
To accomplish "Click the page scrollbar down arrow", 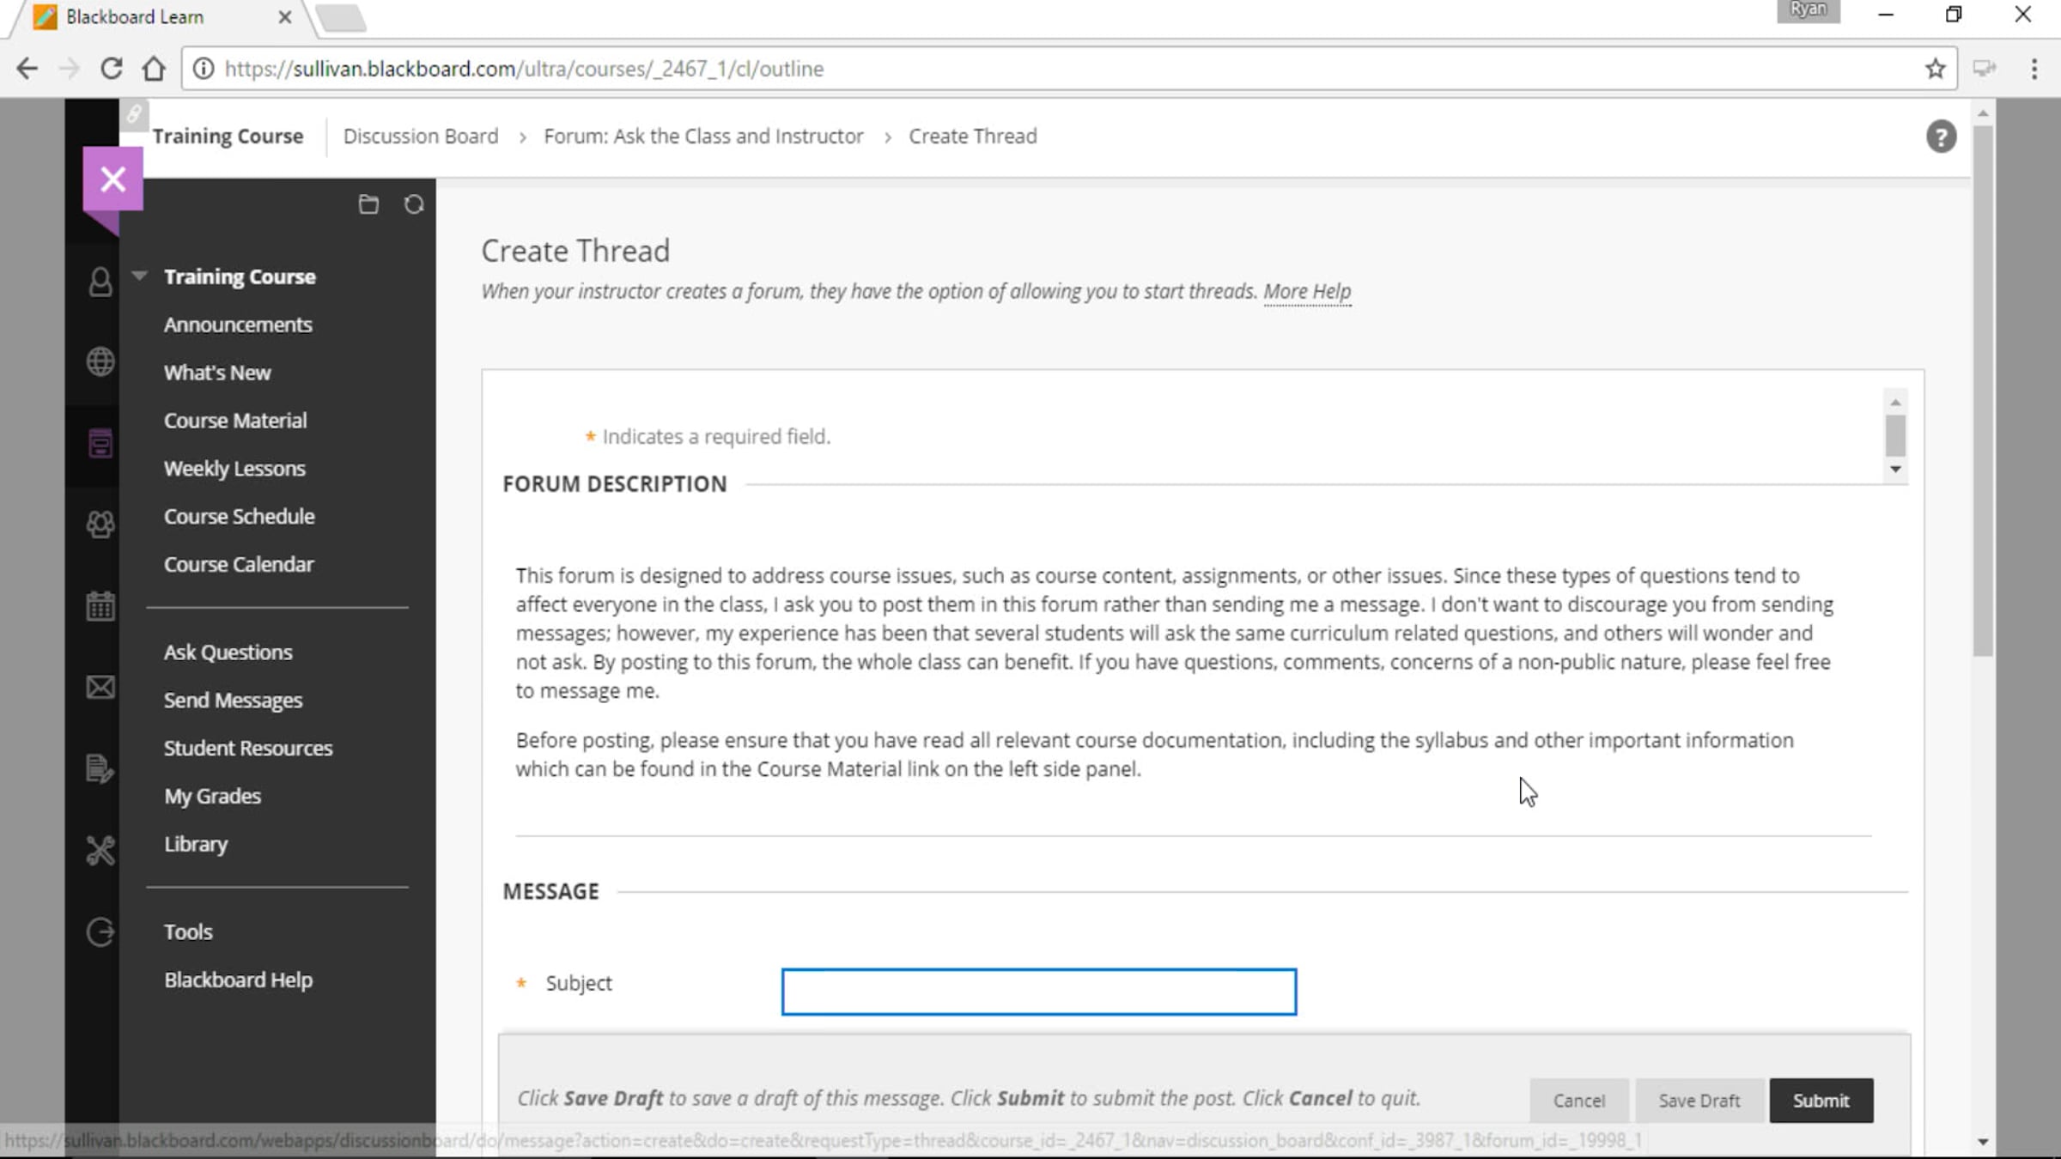I will [x=1983, y=1142].
